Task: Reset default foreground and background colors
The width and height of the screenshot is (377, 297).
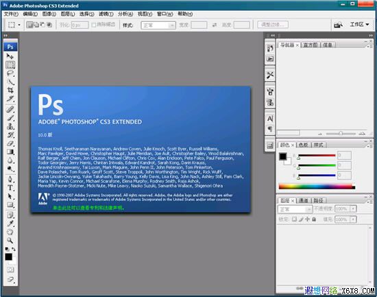Action: coord(8,249)
